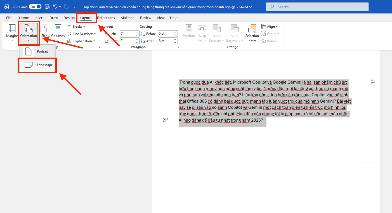This screenshot has height=213, width=392.
Task: Expand the Hyphenation dropdown
Action: tap(81, 41)
